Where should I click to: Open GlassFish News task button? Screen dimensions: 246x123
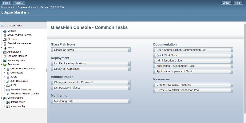pos(91,50)
